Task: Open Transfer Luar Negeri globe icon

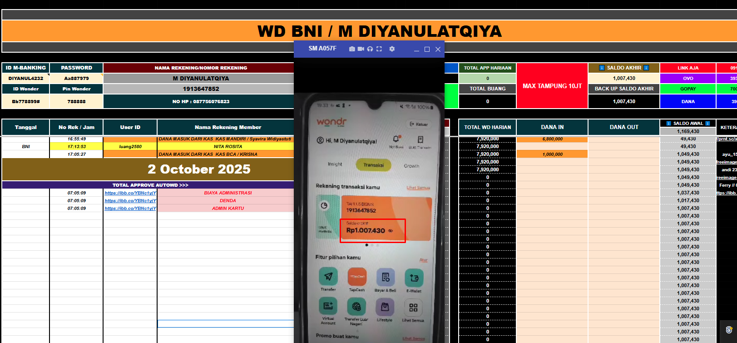Action: coord(356,307)
